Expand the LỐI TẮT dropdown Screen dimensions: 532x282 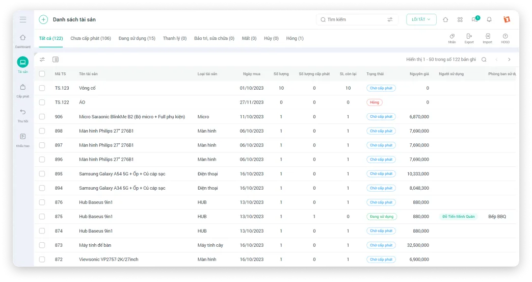click(421, 20)
